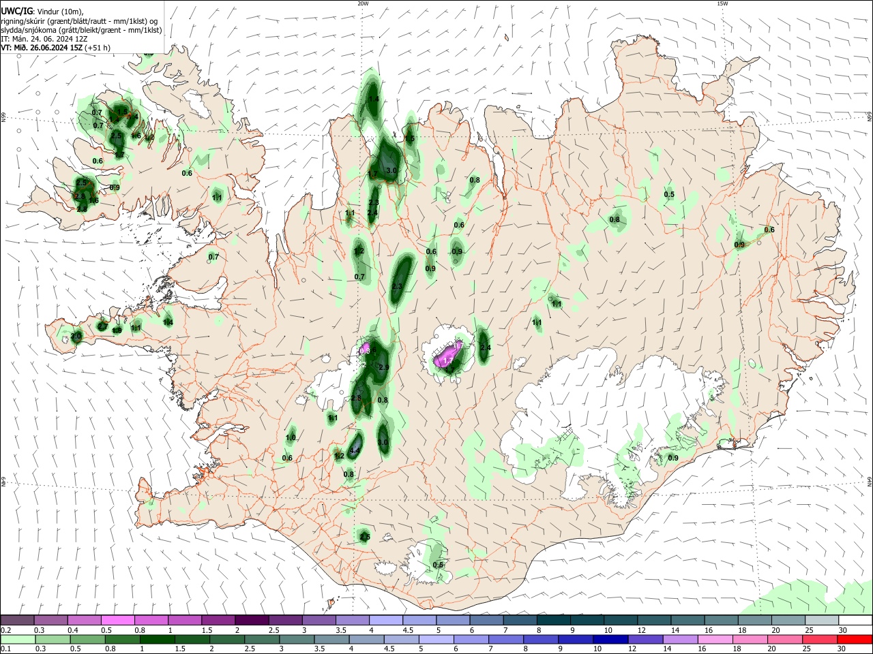This screenshot has height=654, width=873.
Task: Click the 64N latitude label on the right edge
Action: tap(869, 481)
